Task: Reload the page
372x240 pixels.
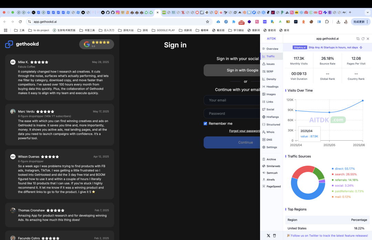Action: click(20, 22)
